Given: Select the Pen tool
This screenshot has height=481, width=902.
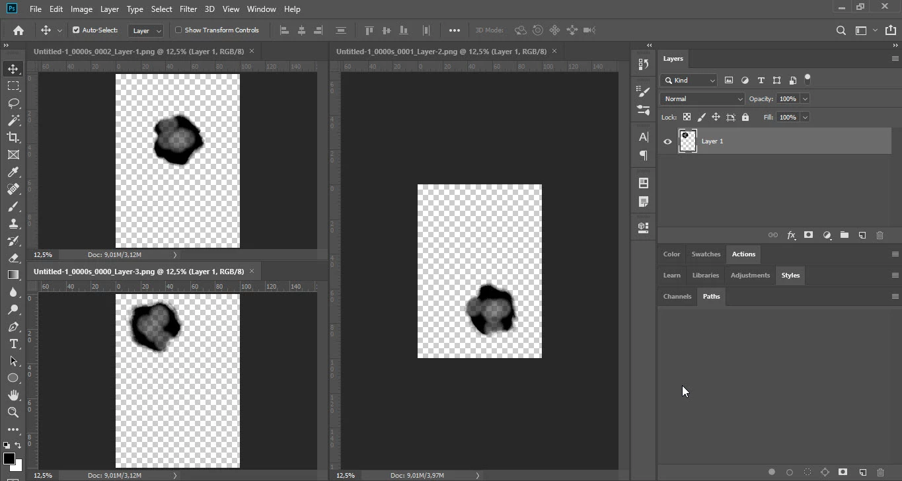Looking at the screenshot, I should click(x=13, y=326).
